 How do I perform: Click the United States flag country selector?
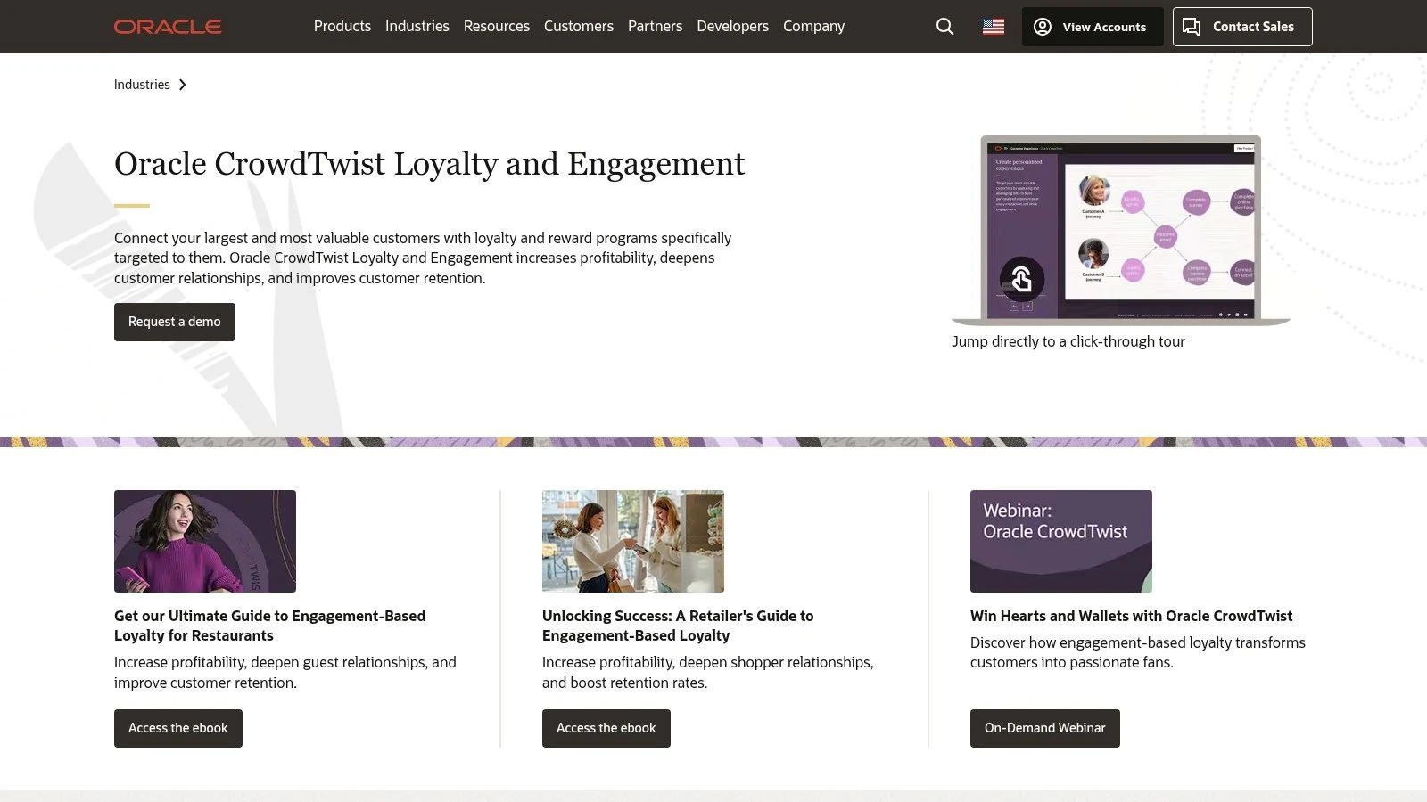click(x=993, y=27)
